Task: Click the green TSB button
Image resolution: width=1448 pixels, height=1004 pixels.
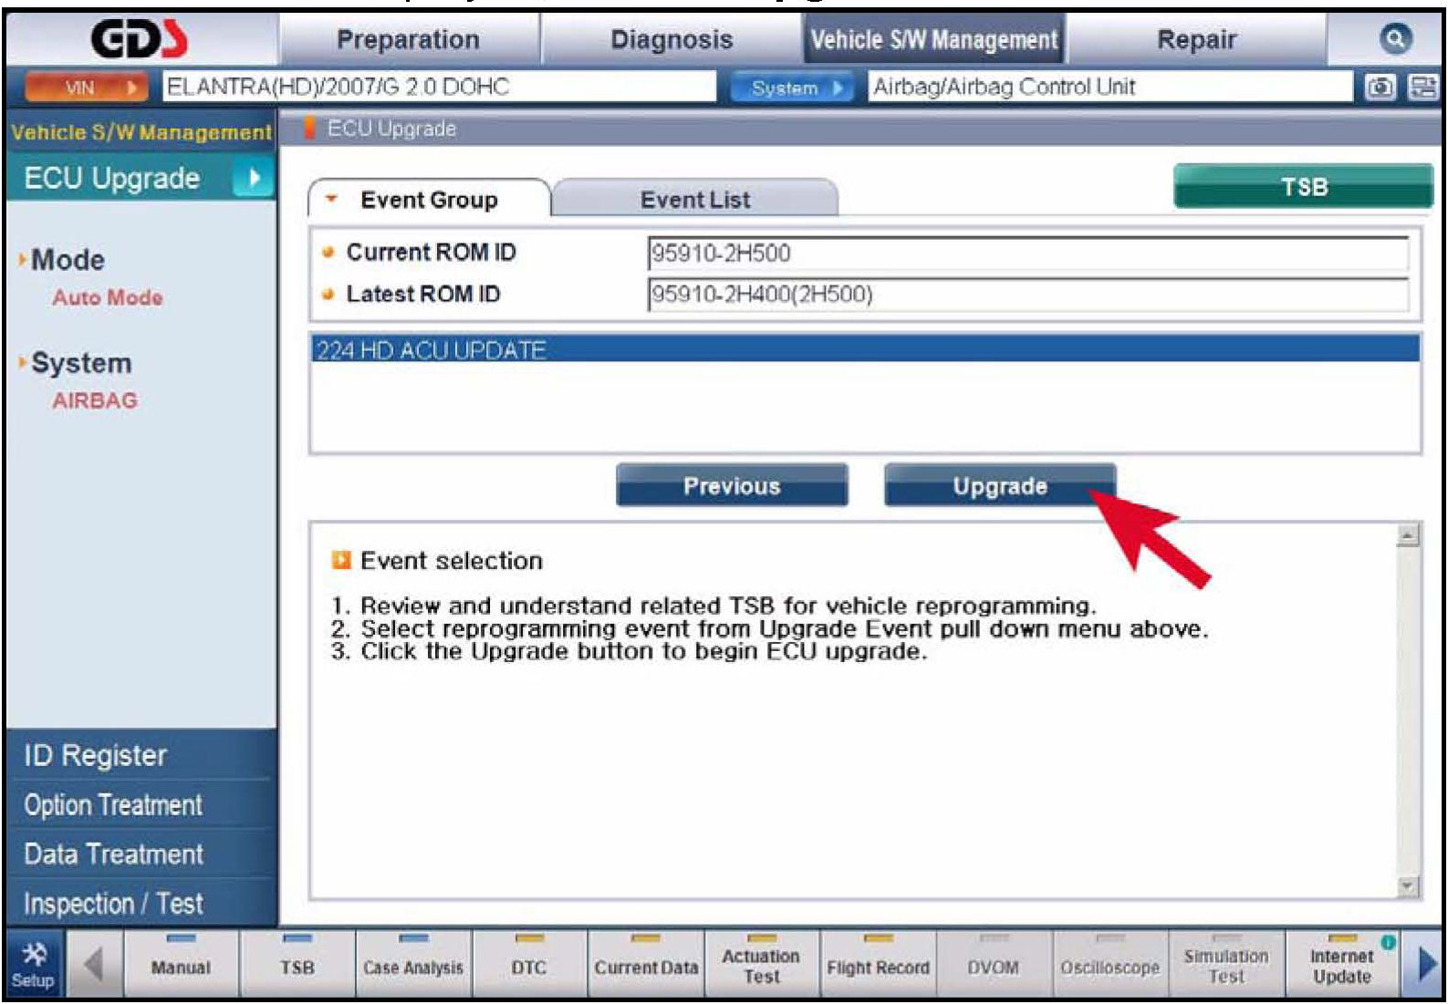Action: (1303, 186)
